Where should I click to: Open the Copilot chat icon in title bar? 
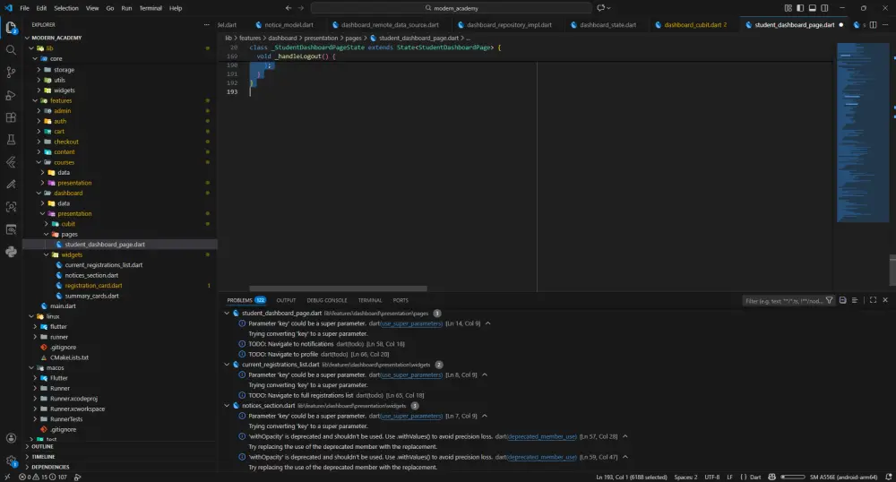coord(600,8)
